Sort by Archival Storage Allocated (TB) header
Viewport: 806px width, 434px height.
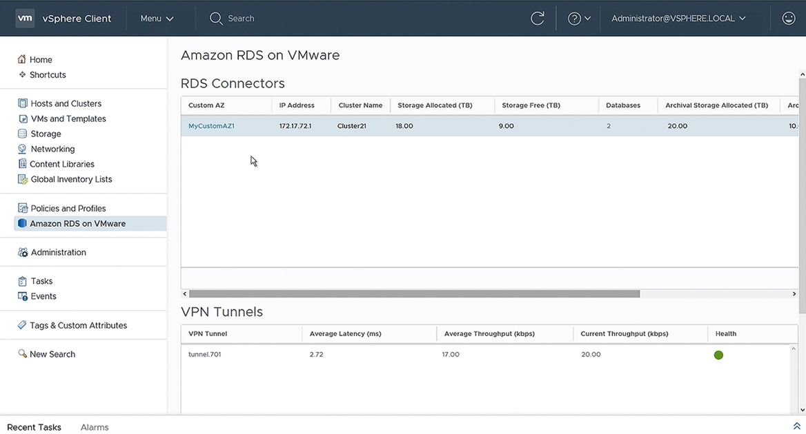(x=716, y=105)
